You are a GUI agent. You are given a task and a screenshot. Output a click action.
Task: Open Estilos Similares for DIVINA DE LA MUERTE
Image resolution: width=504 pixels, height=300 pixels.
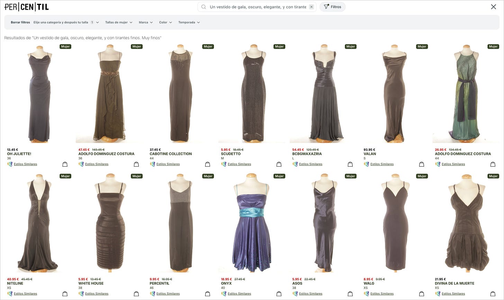(453, 294)
